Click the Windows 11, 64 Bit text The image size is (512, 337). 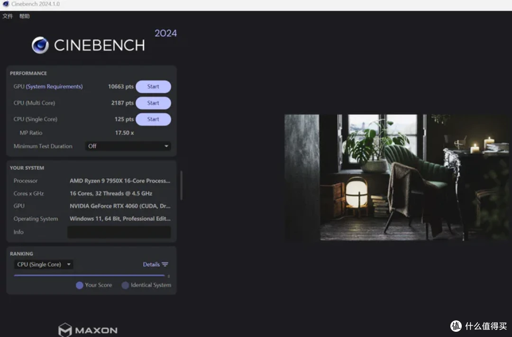[120, 219]
